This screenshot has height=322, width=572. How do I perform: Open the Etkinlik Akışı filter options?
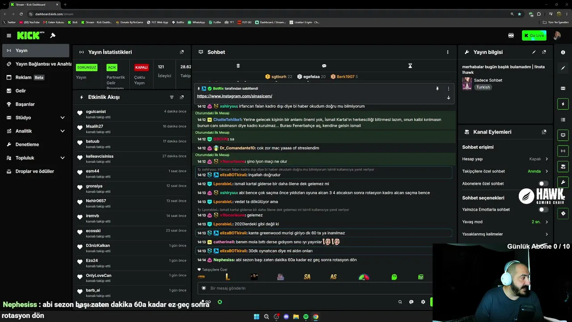[172, 97]
